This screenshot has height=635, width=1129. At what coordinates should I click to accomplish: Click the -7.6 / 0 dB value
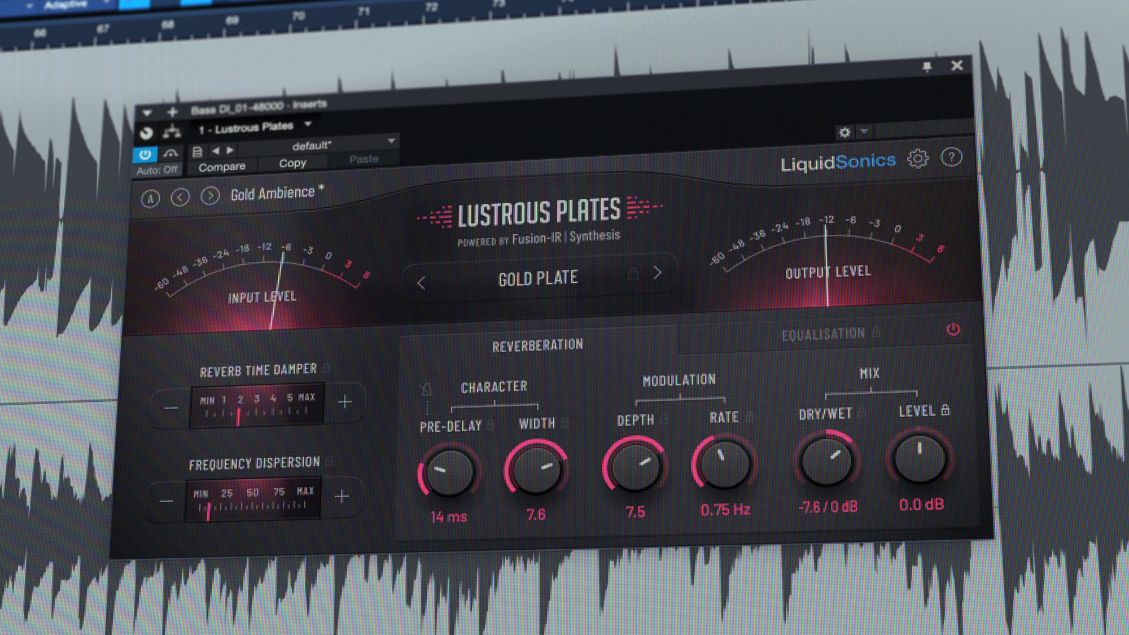(828, 507)
